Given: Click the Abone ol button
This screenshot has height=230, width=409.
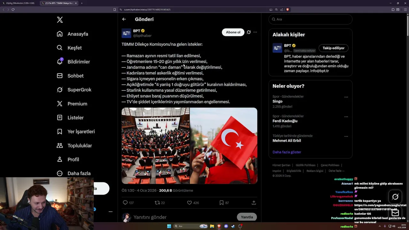Looking at the screenshot, I should tap(233, 32).
